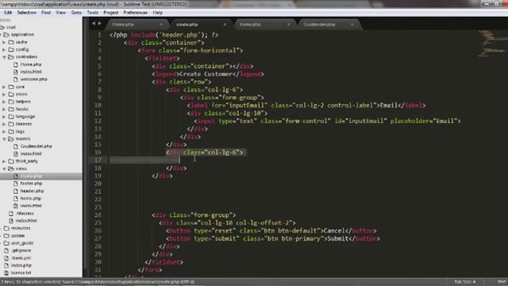508x286 pixels.
Task: Open Home.php in the controllers folder
Action: click(x=31, y=64)
